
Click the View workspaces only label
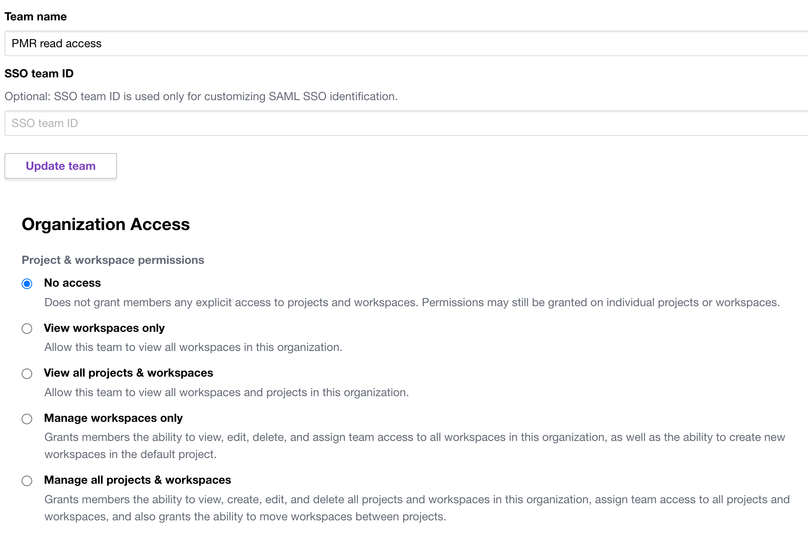[104, 328]
